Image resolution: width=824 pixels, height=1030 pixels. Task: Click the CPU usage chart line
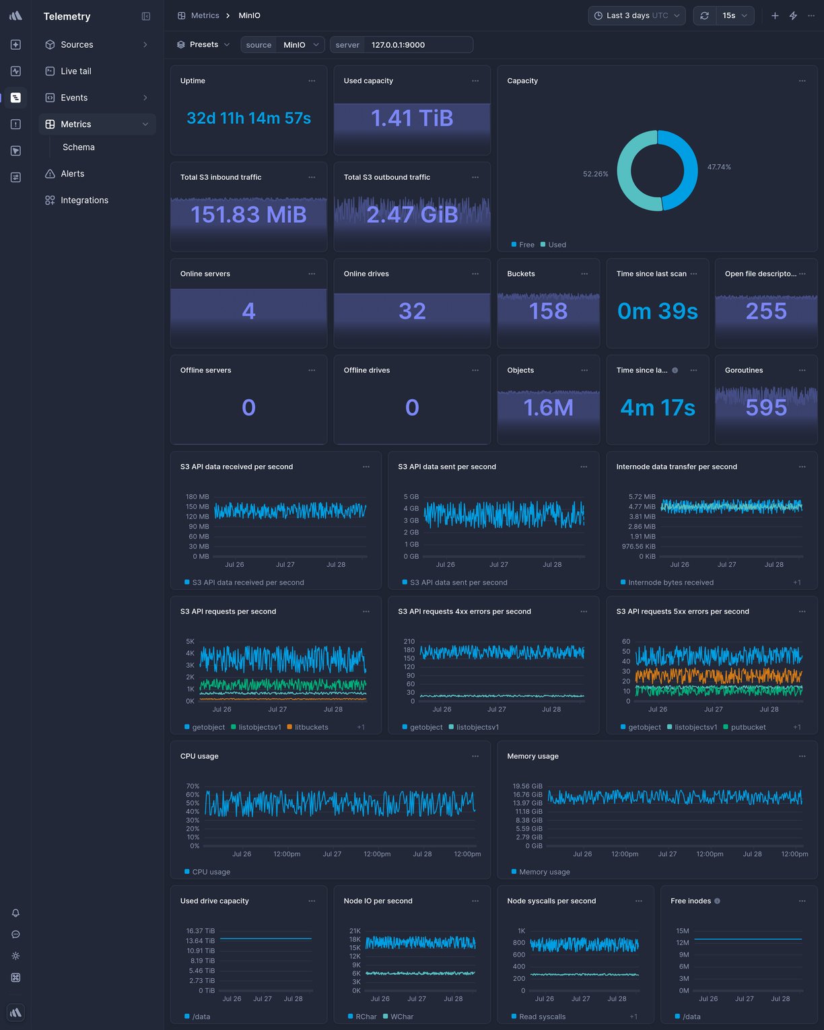340,804
